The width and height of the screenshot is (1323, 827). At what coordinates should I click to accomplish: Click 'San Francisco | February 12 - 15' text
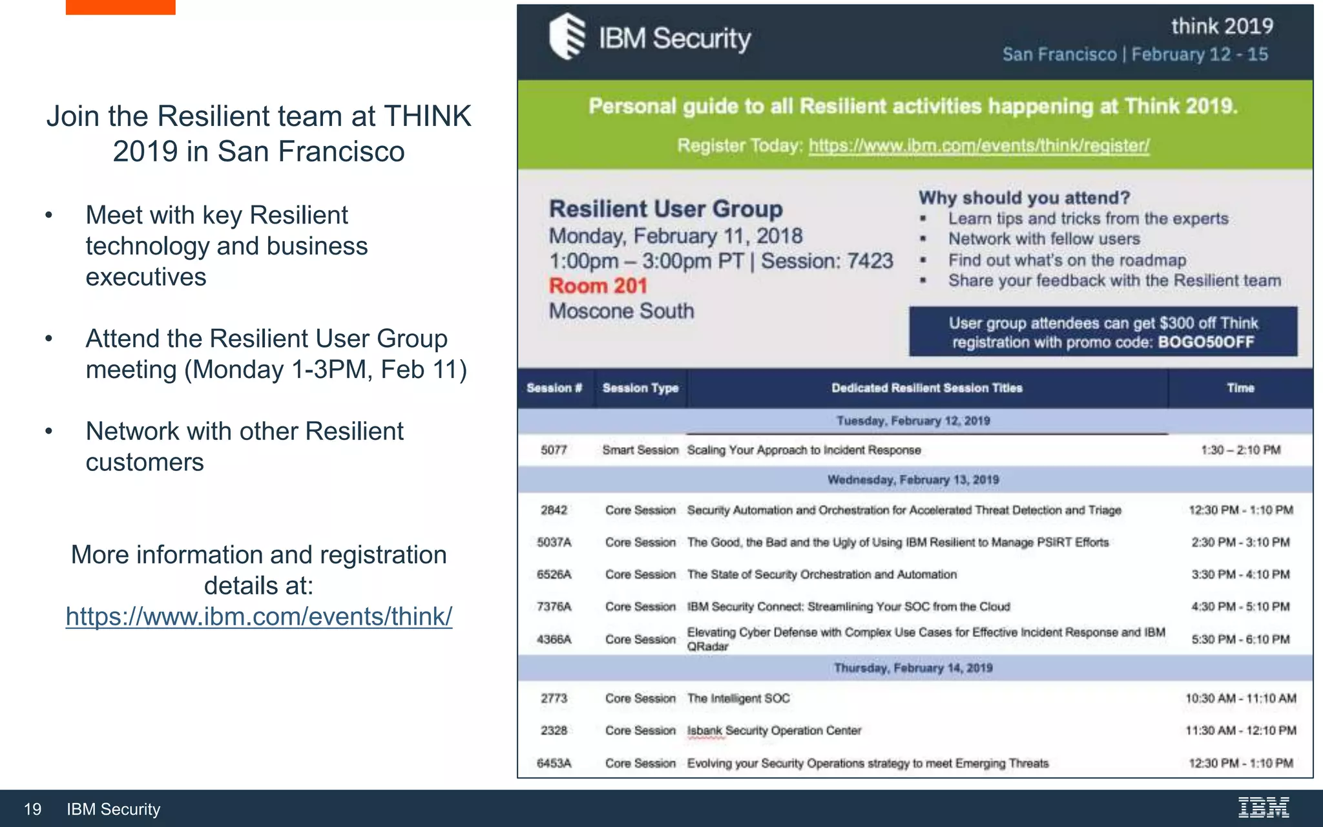pos(1135,54)
